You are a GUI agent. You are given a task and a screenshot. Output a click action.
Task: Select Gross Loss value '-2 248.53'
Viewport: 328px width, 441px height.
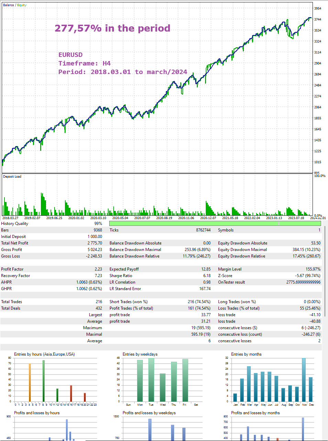click(94, 256)
